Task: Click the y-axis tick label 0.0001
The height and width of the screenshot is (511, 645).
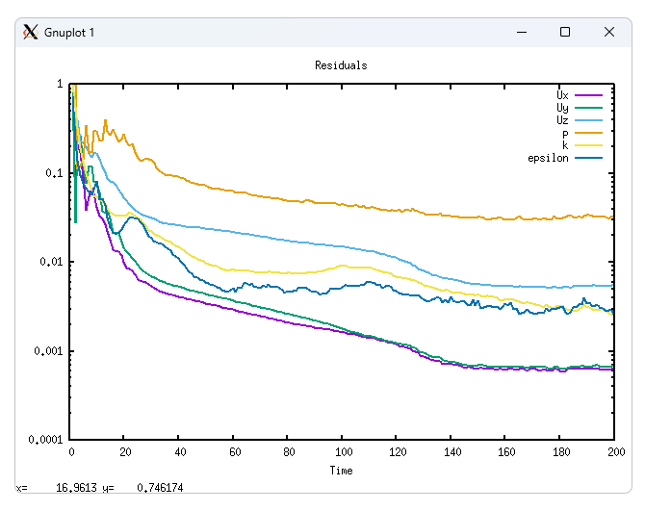Action: 45,440
